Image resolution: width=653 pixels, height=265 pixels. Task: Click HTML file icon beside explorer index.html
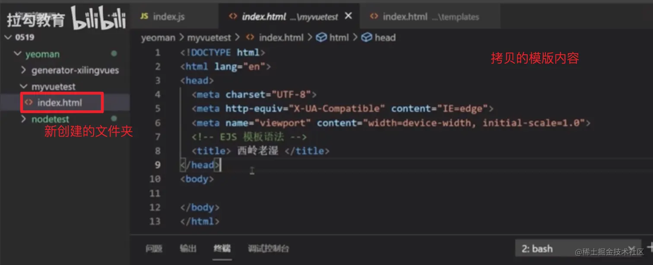29,103
